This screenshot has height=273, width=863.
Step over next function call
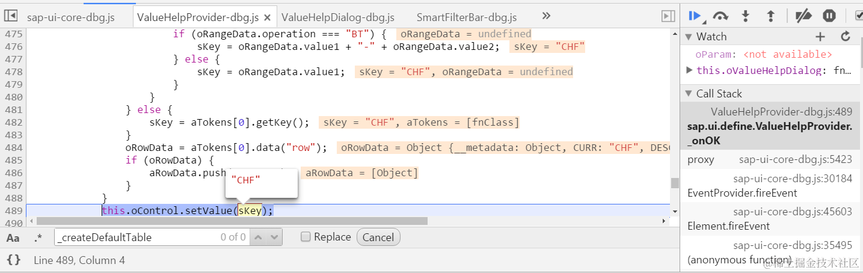(x=720, y=16)
